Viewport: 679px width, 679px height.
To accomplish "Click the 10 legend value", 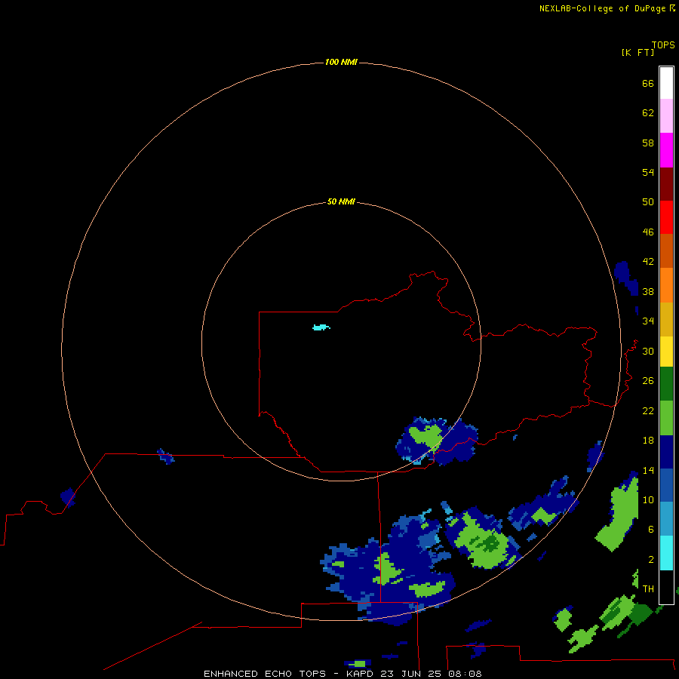I will pyautogui.click(x=648, y=499).
